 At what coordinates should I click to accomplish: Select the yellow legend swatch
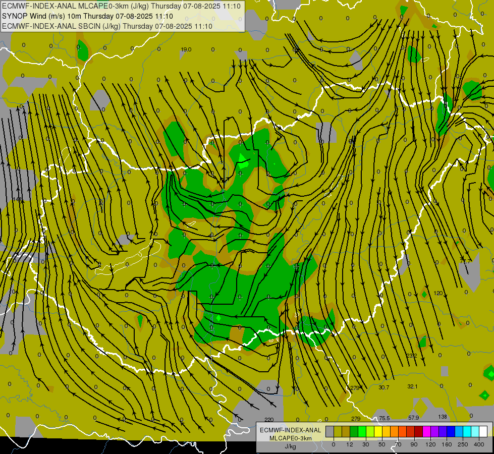pyautogui.click(x=378, y=431)
